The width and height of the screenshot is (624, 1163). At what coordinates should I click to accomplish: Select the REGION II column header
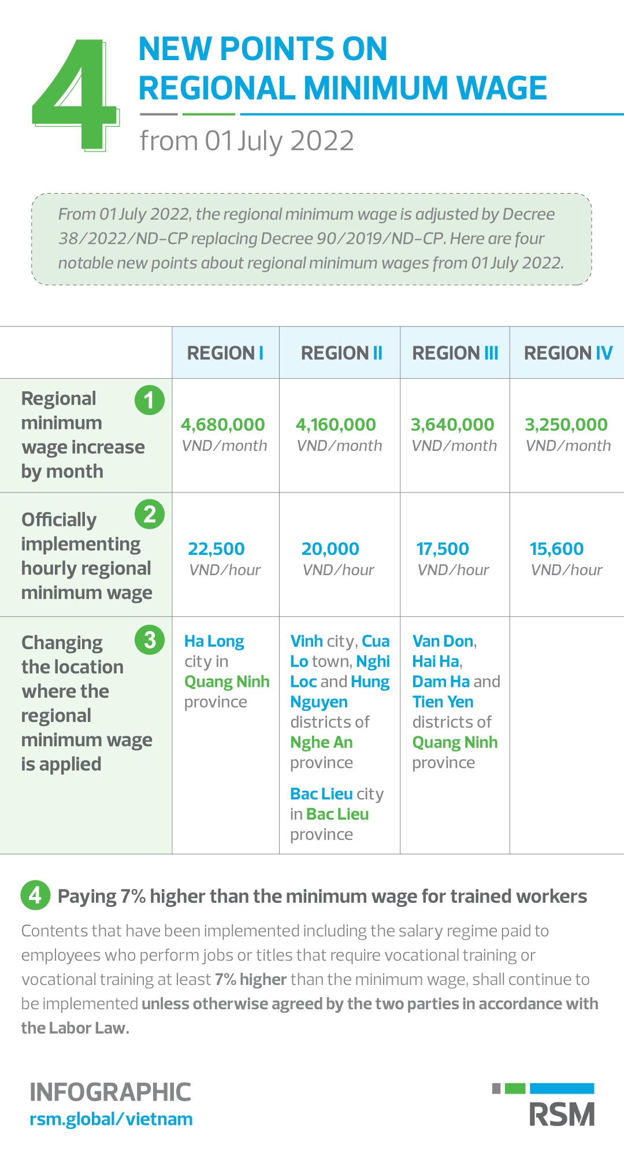[x=341, y=353]
